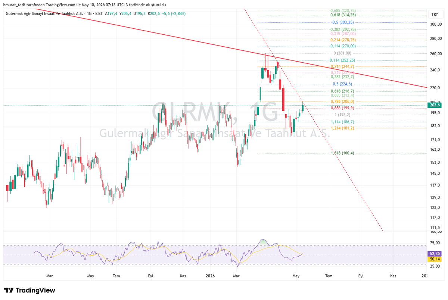Click the 145,0 price axis label
The width and height of the screenshot is (448, 300).
coord(435,174)
